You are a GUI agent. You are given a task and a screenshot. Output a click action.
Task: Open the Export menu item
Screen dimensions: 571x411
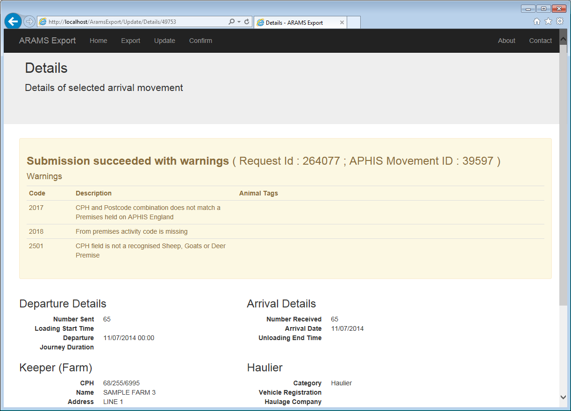pyautogui.click(x=131, y=41)
